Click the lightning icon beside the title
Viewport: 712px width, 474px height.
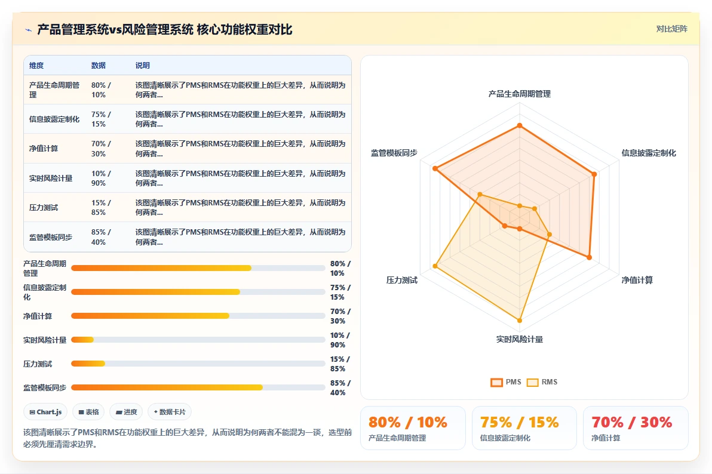(x=28, y=30)
